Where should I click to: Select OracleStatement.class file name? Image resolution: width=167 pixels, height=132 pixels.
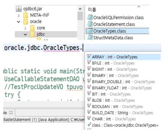(x=114, y=24)
